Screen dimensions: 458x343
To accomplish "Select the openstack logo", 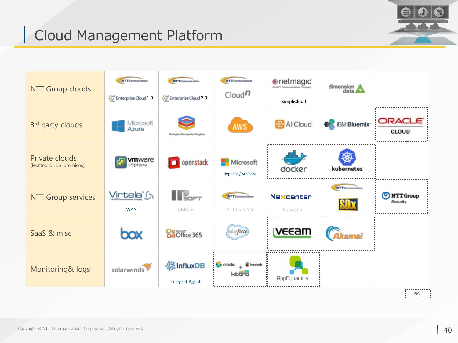I will 188,163.
